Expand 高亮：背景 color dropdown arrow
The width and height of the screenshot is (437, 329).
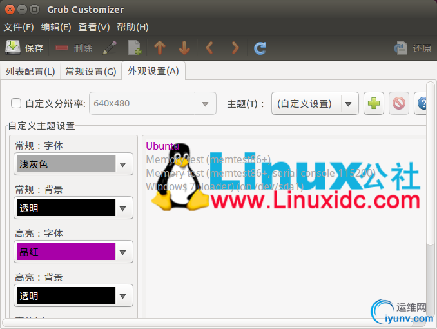[123, 296]
